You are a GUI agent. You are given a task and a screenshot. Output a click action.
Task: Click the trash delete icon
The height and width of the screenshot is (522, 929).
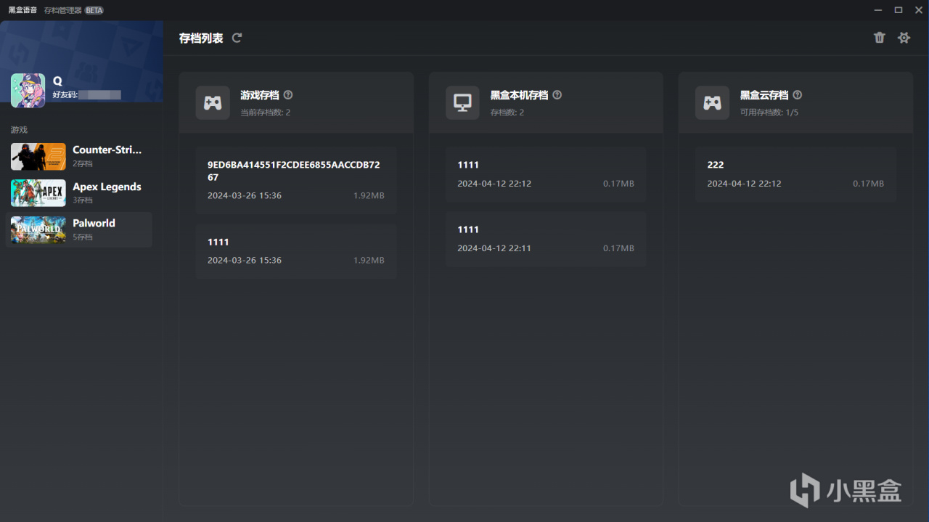pos(880,38)
